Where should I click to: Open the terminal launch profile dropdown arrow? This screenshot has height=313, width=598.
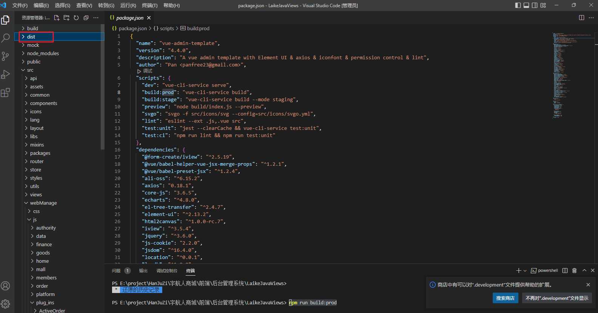pos(525,270)
